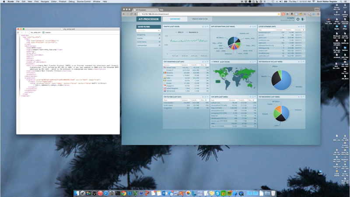This screenshot has height=197, width=350.
Task: Click sort arrow in Top Apps table header
Action: [x=253, y=100]
